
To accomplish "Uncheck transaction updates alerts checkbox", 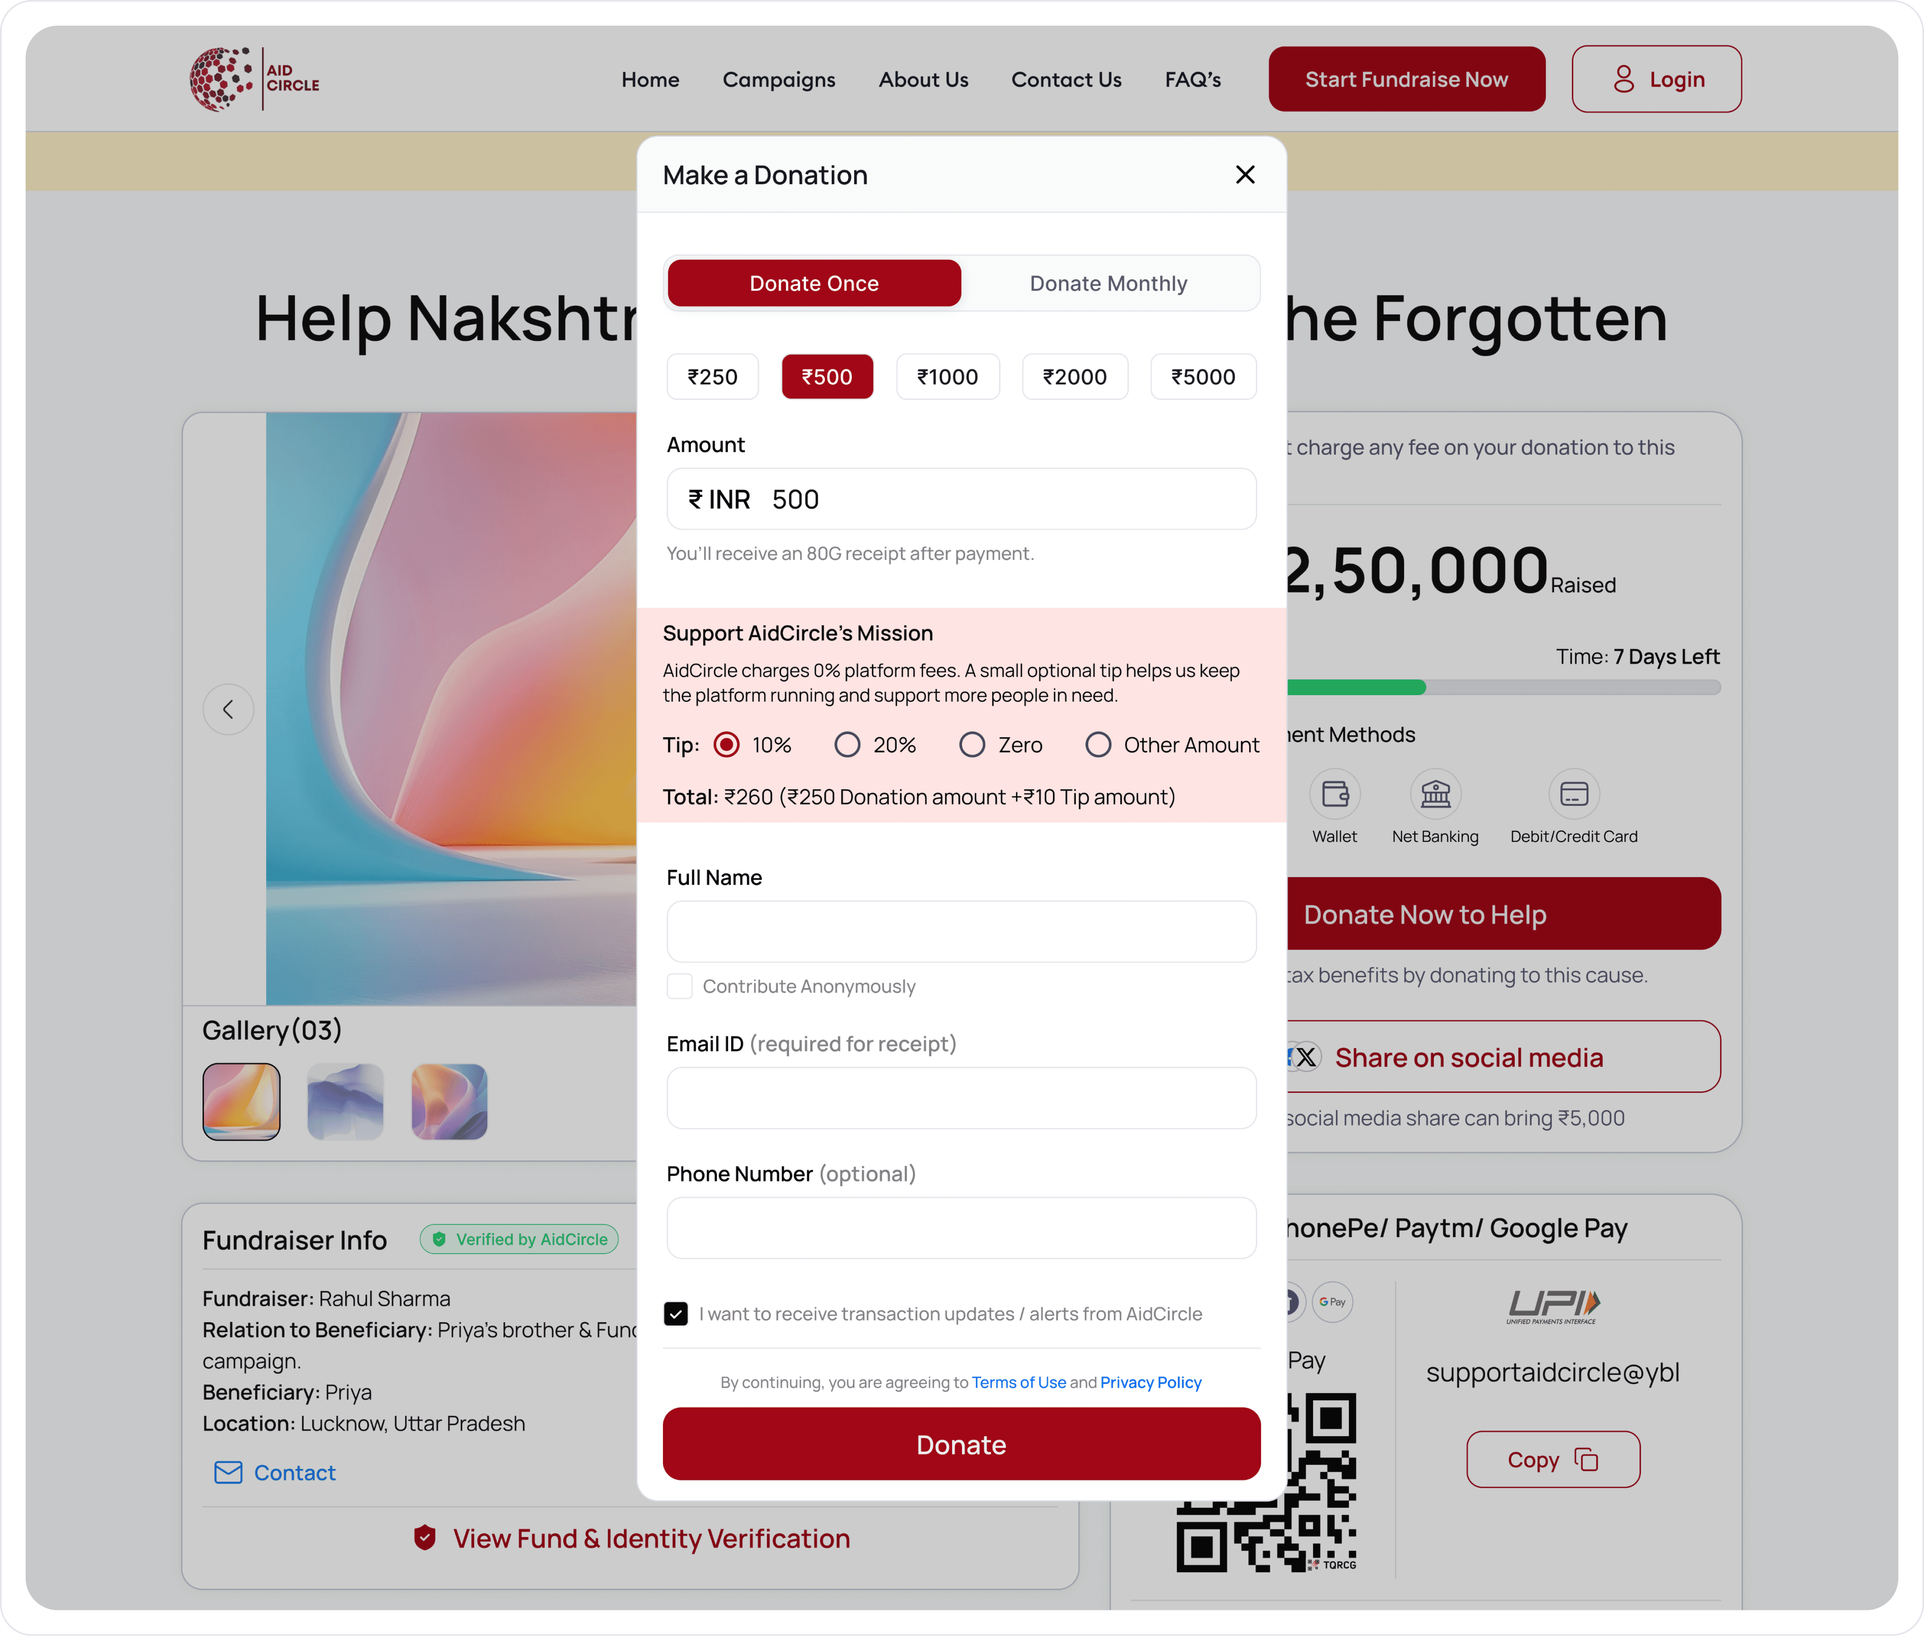I will 676,1313.
